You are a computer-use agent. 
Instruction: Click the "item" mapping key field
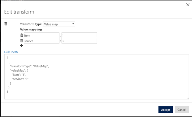pyautogui.click(x=41, y=35)
